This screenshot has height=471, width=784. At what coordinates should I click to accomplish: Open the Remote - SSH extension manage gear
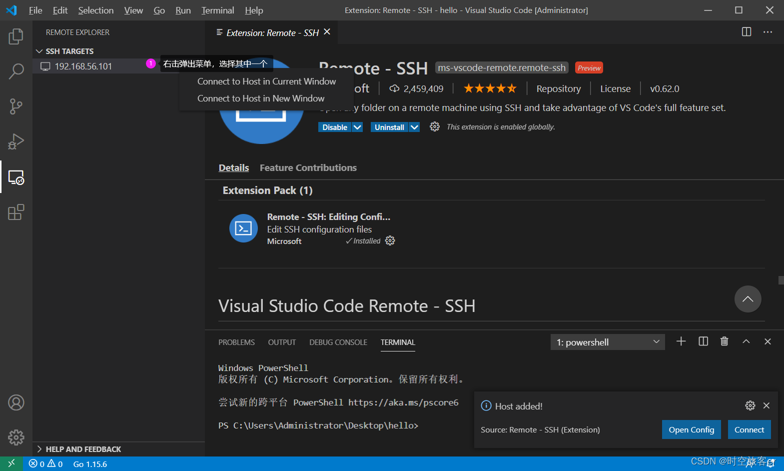pos(435,126)
